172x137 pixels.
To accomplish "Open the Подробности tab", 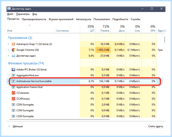I will pyautogui.click(x=120, y=19).
